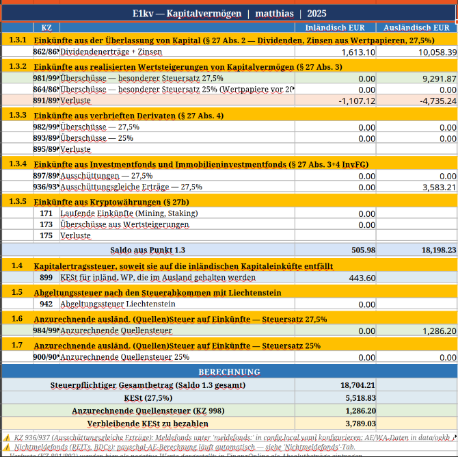Select the value 3,583.21

(417, 187)
